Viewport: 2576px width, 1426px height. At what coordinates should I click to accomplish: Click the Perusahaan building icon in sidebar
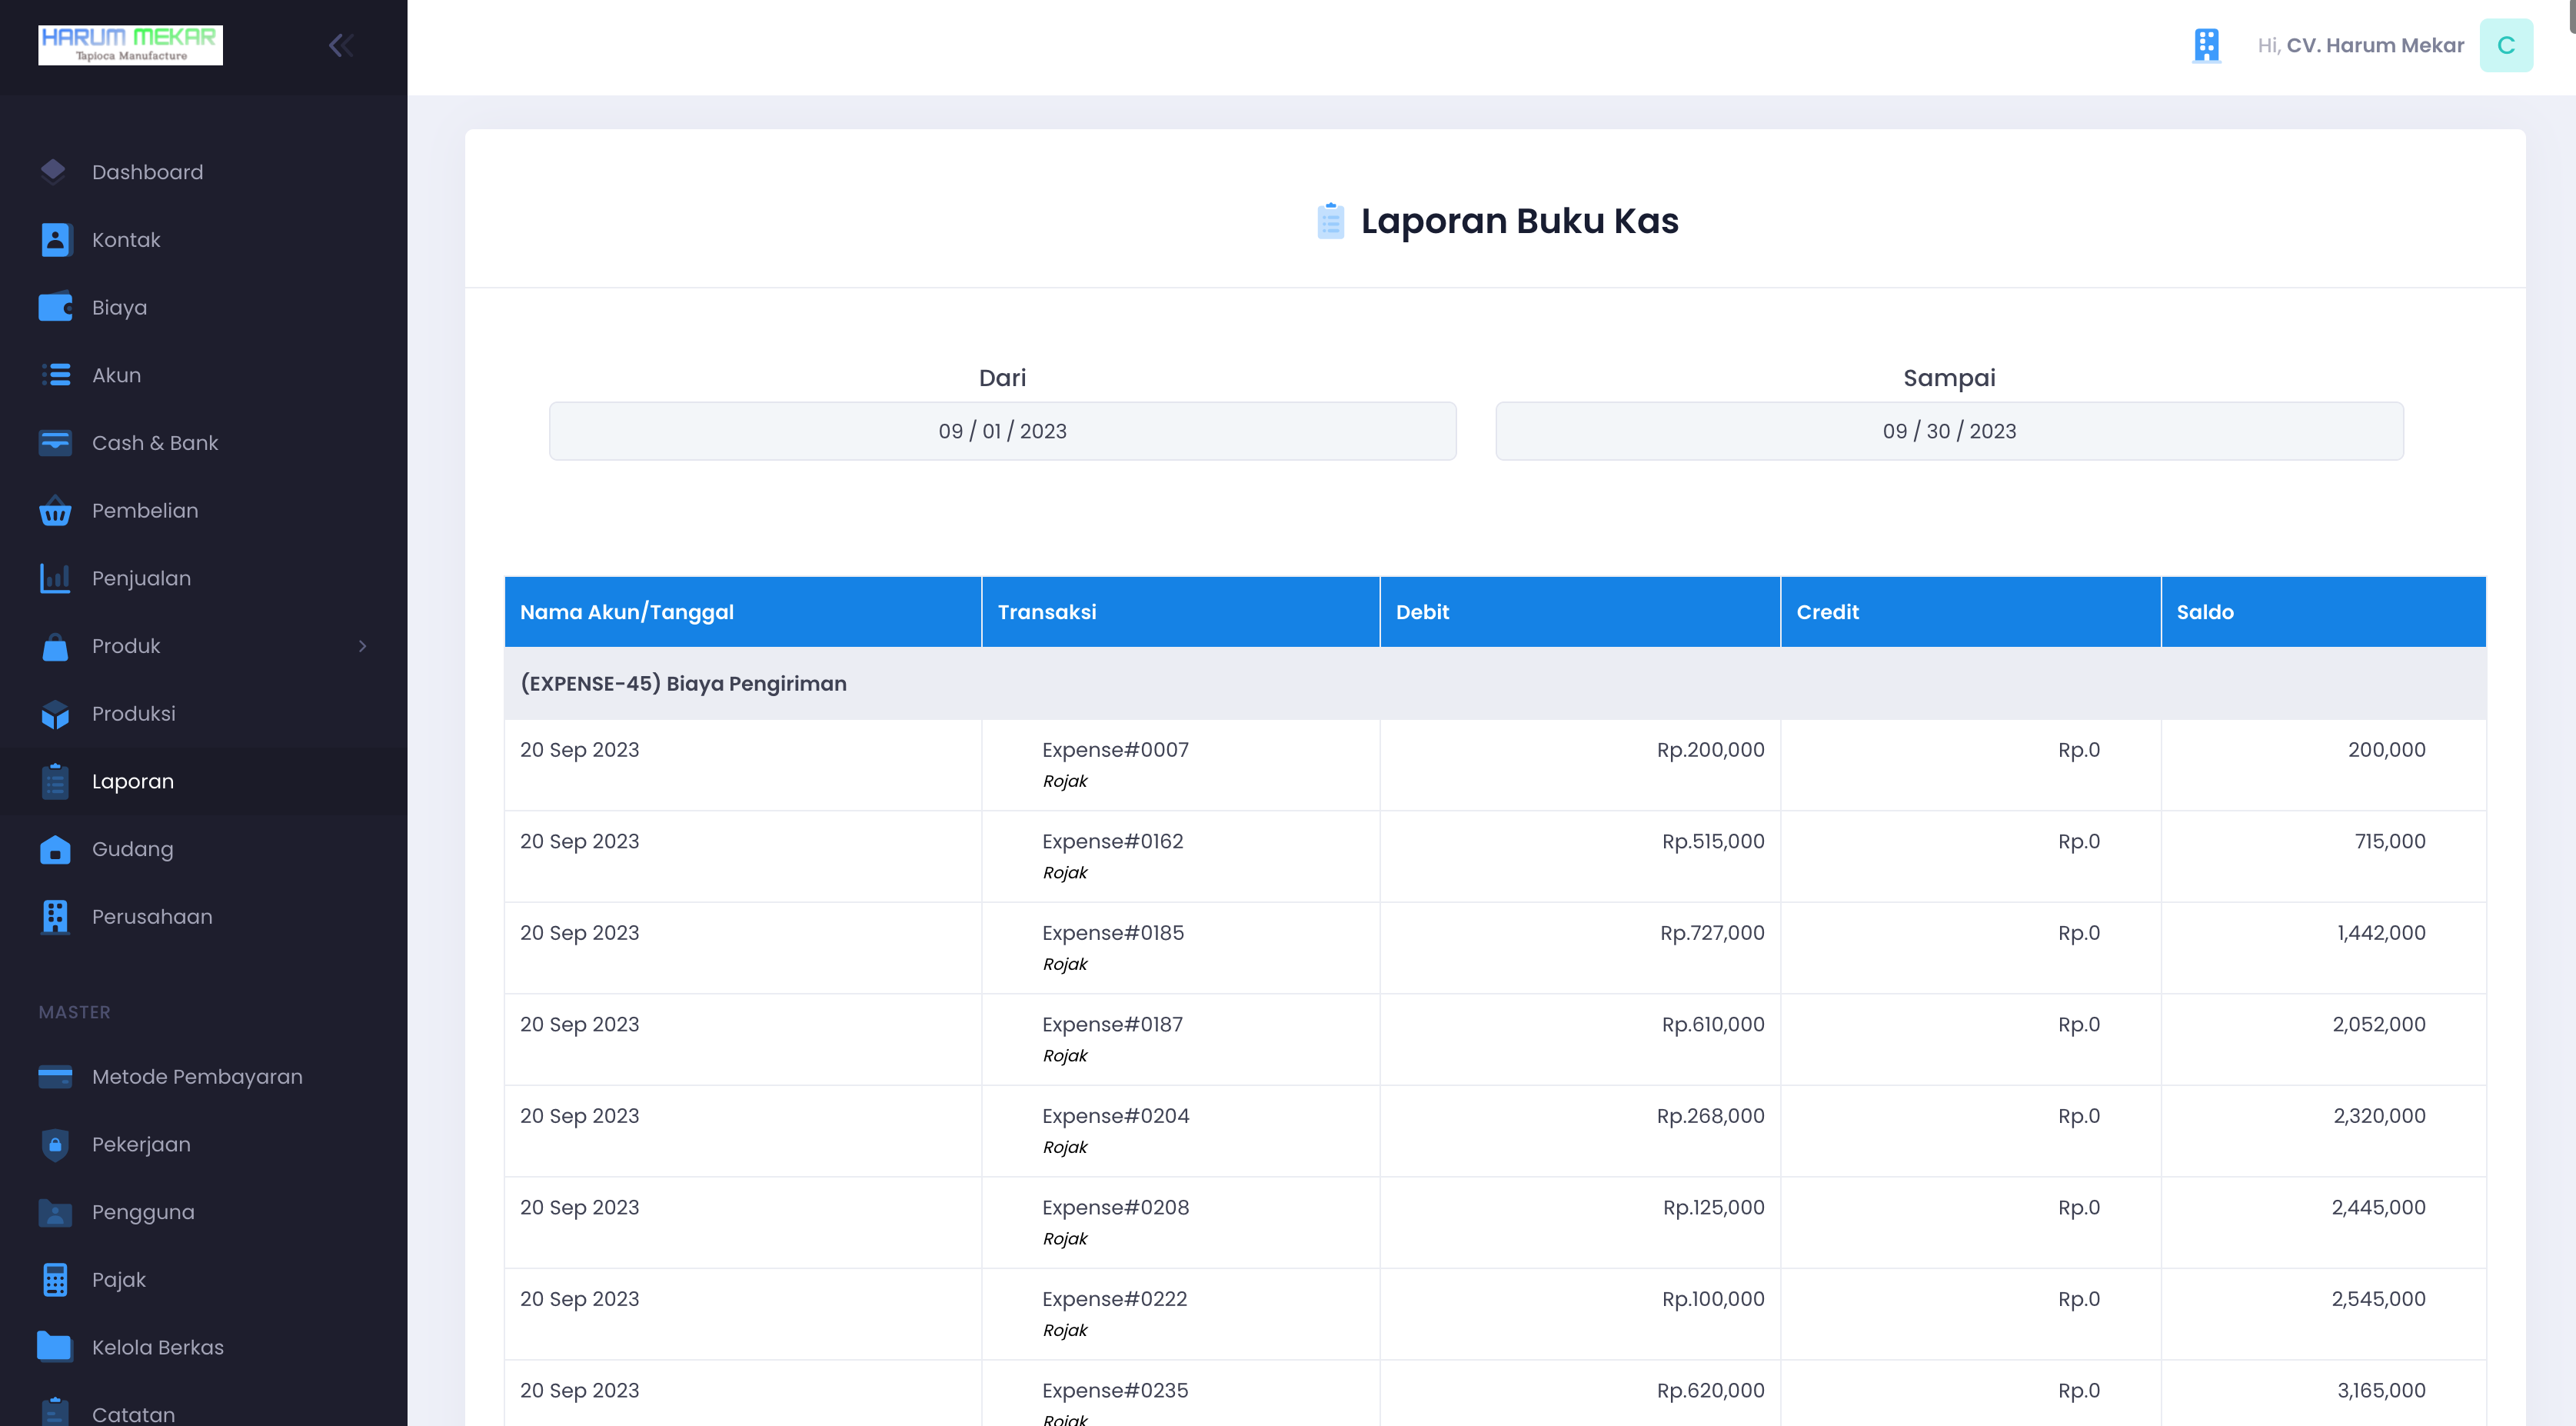pyautogui.click(x=55, y=917)
